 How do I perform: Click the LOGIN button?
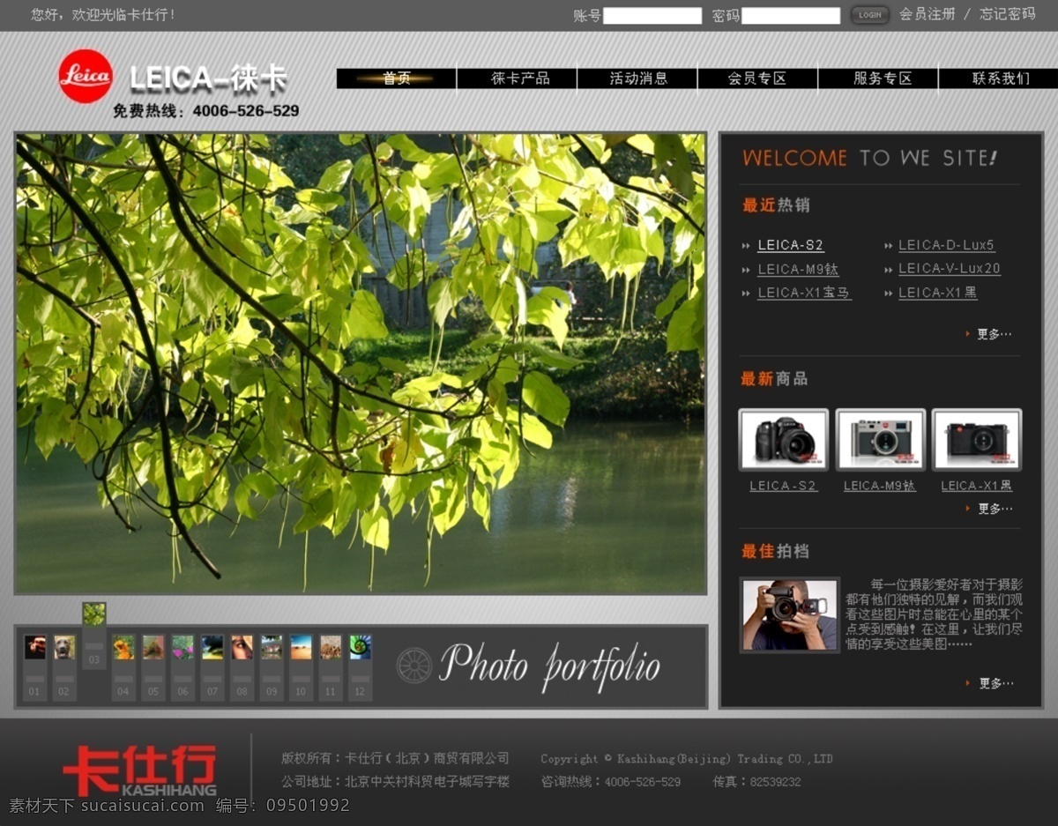pyautogui.click(x=870, y=15)
